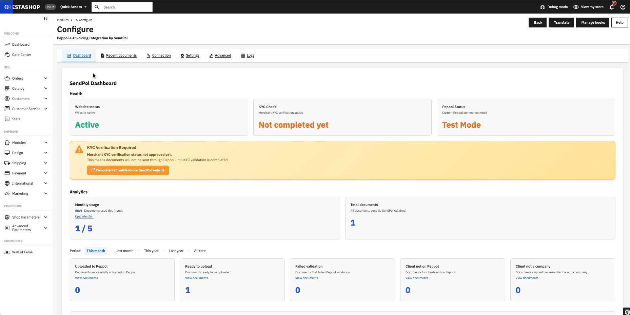Click the Shipping truck icon

tap(7, 163)
